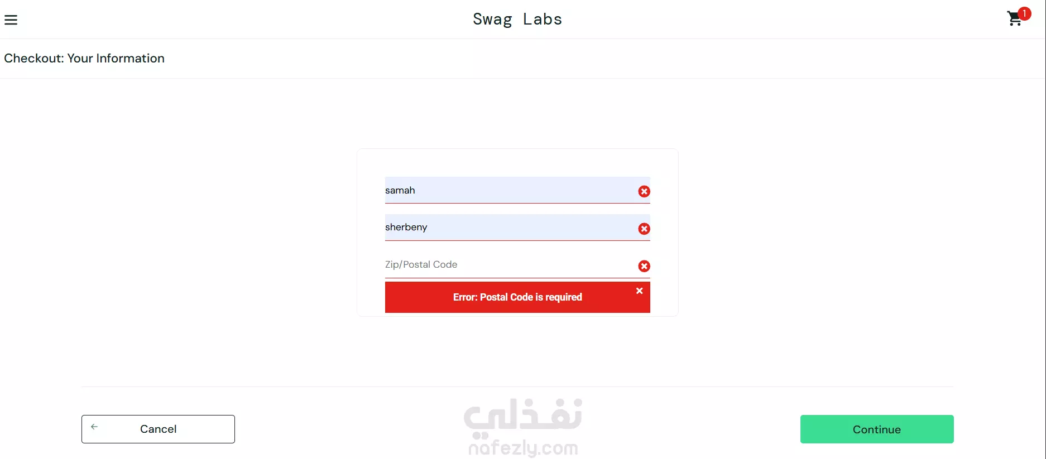This screenshot has width=1046, height=459.
Task: Click the error icon in Zip/Postal Code field
Action: tap(644, 266)
